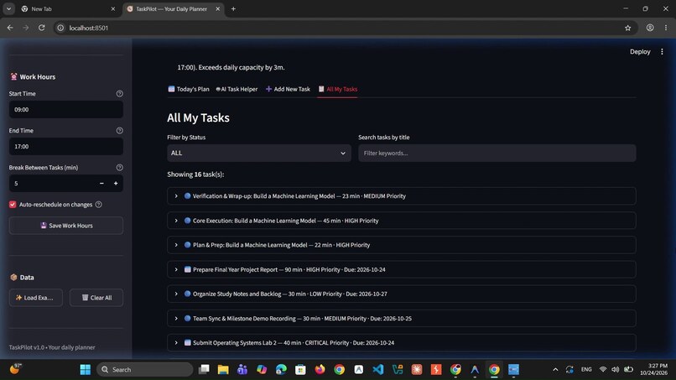Image resolution: width=676 pixels, height=380 pixels.
Task: Decrease break minutes with minus button
Action: pyautogui.click(x=101, y=184)
